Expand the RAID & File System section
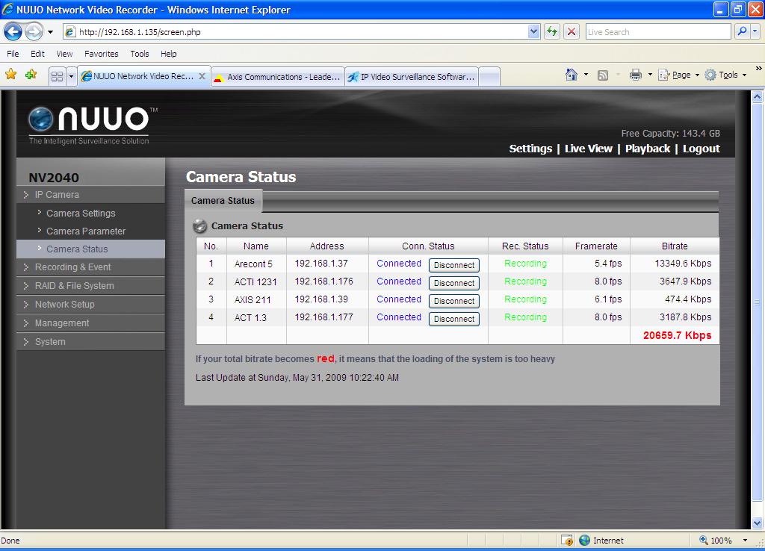Viewport: 765px width, 551px height. (90, 286)
